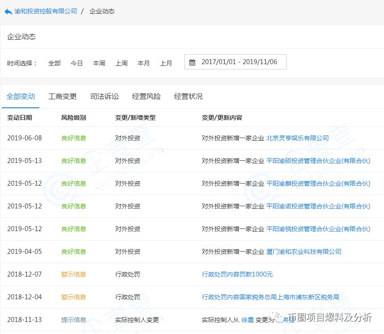The height and width of the screenshot is (334, 384).
Task: Click 警示信息 in the 2018-12-07 row
Action: click(x=74, y=275)
